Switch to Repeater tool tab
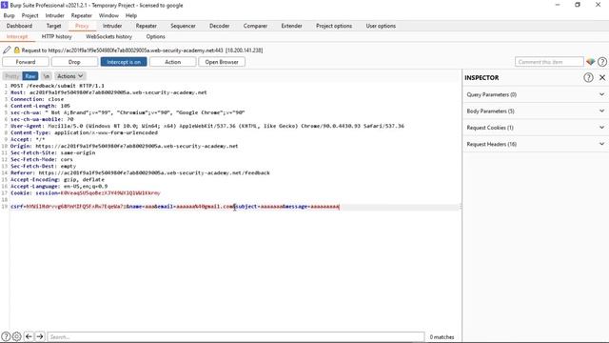The width and height of the screenshot is (609, 343). pyautogui.click(x=147, y=26)
